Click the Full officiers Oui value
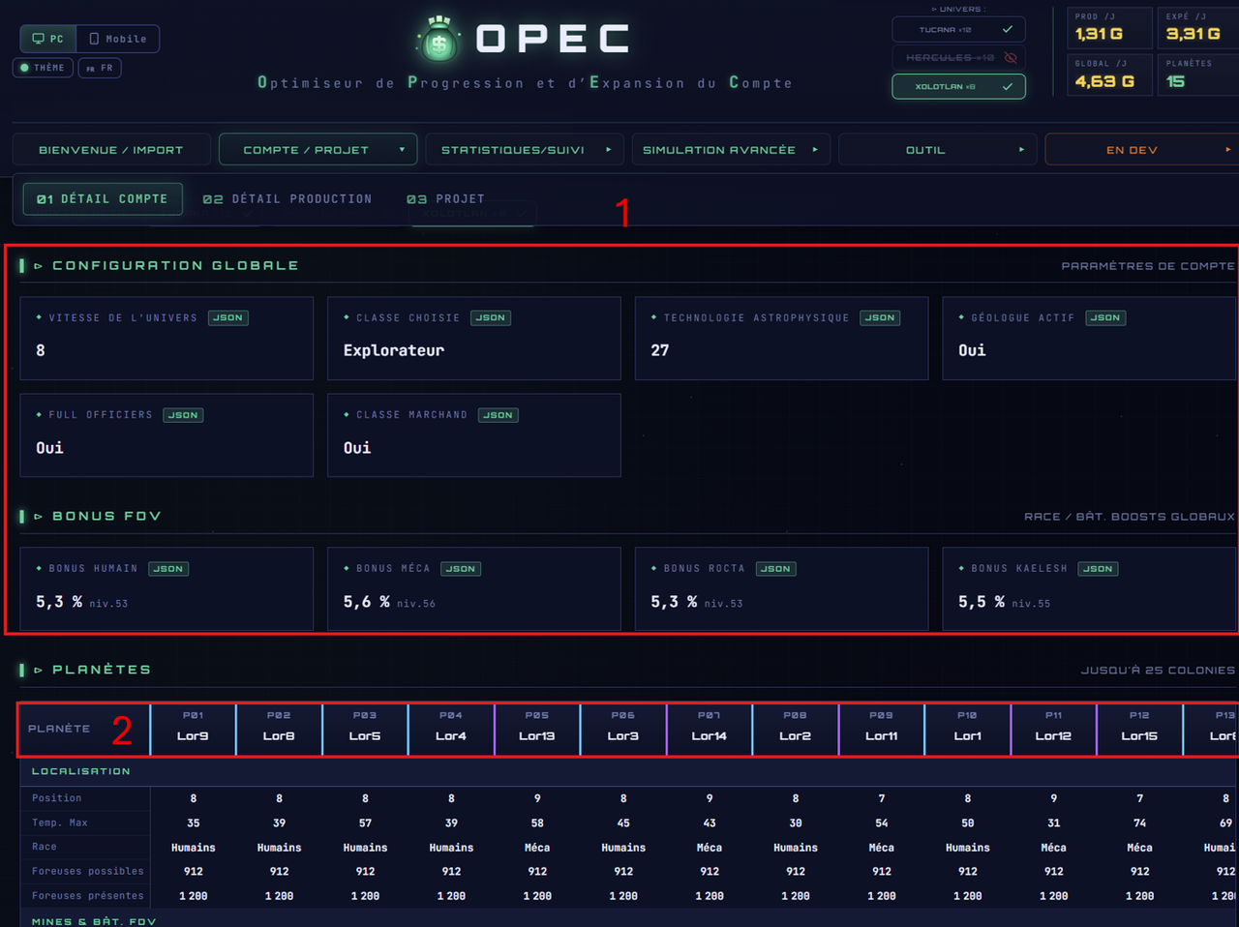Image resolution: width=1239 pixels, height=927 pixels. point(50,448)
